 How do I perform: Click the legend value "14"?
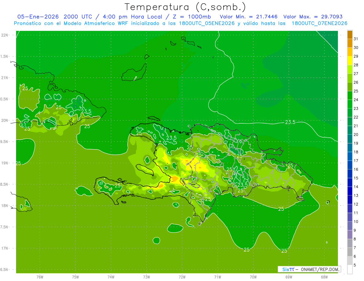[x=356, y=187]
